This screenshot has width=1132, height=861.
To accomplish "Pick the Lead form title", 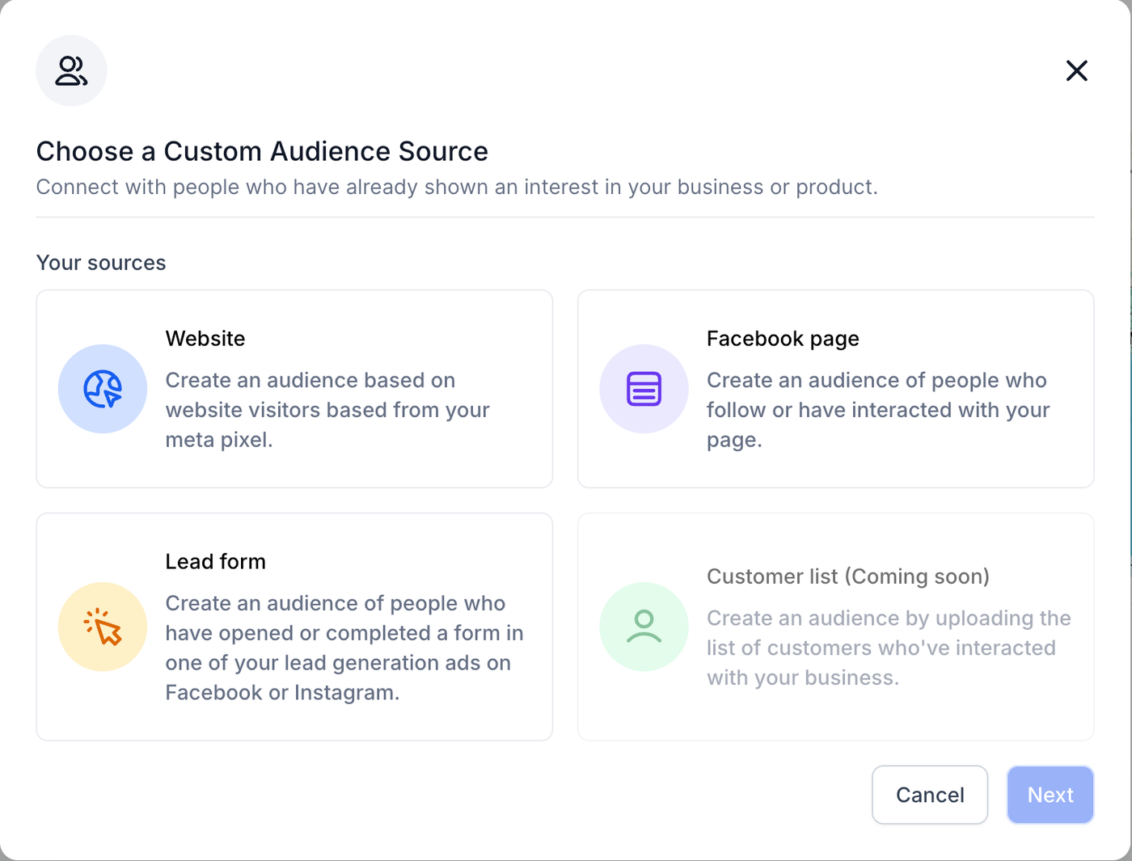I will (215, 562).
